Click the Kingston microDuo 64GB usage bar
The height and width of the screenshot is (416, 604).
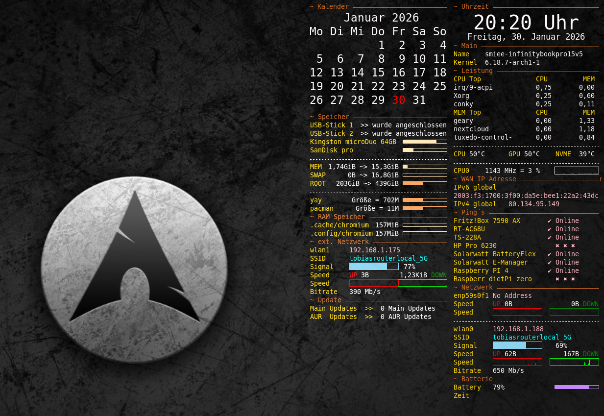coord(424,142)
